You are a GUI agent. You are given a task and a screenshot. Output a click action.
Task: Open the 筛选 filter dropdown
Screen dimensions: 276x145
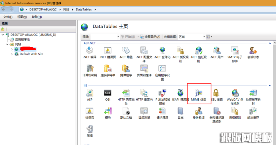pyautogui.click(x=118, y=37)
